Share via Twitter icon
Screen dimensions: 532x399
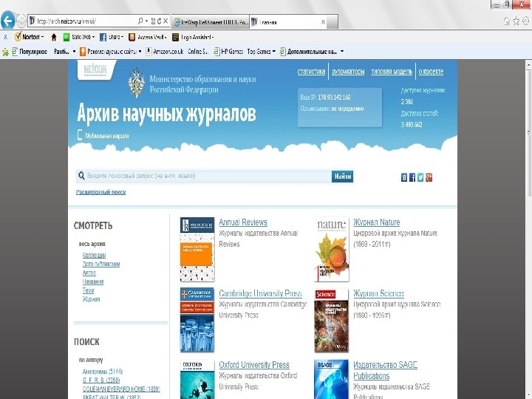[420, 177]
